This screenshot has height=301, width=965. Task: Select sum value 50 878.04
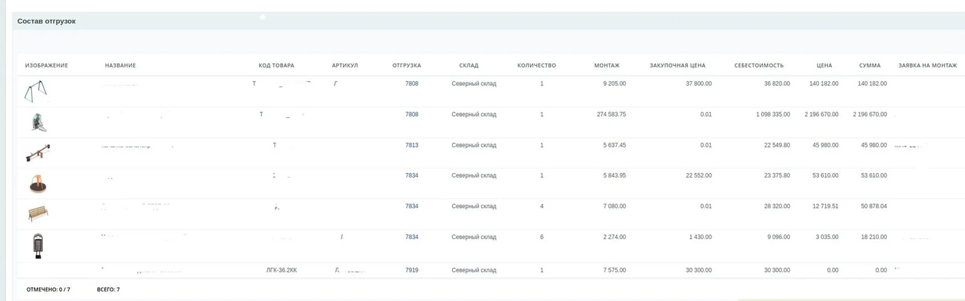pos(874,206)
